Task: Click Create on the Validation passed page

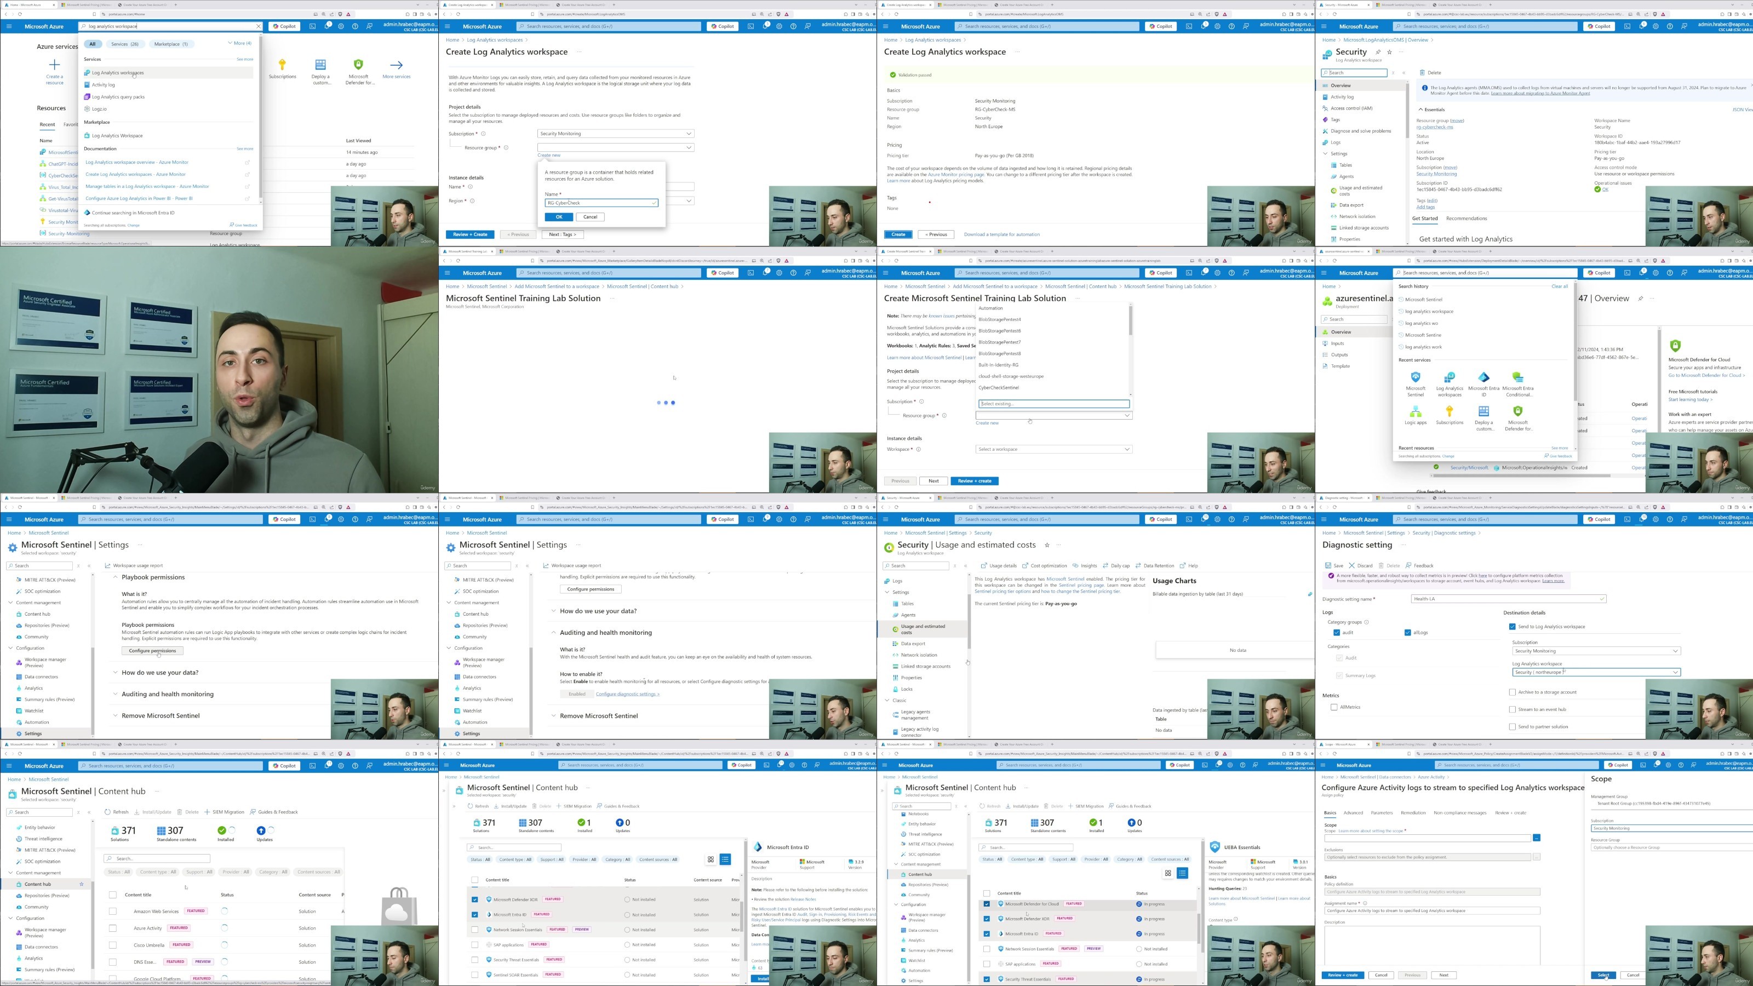Action: coord(898,235)
